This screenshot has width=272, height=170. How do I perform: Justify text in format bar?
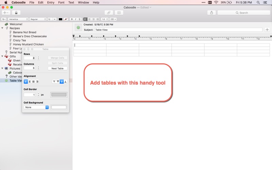point(98,19)
